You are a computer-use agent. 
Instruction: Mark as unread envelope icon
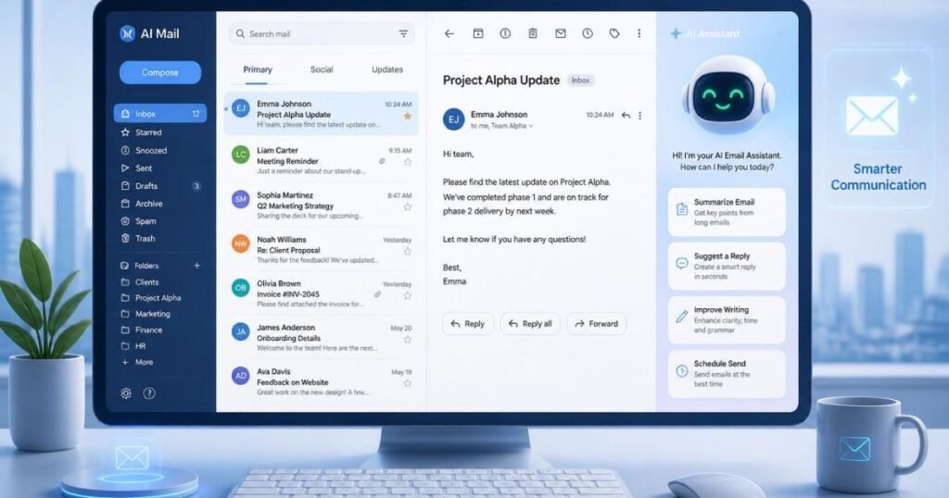[561, 34]
